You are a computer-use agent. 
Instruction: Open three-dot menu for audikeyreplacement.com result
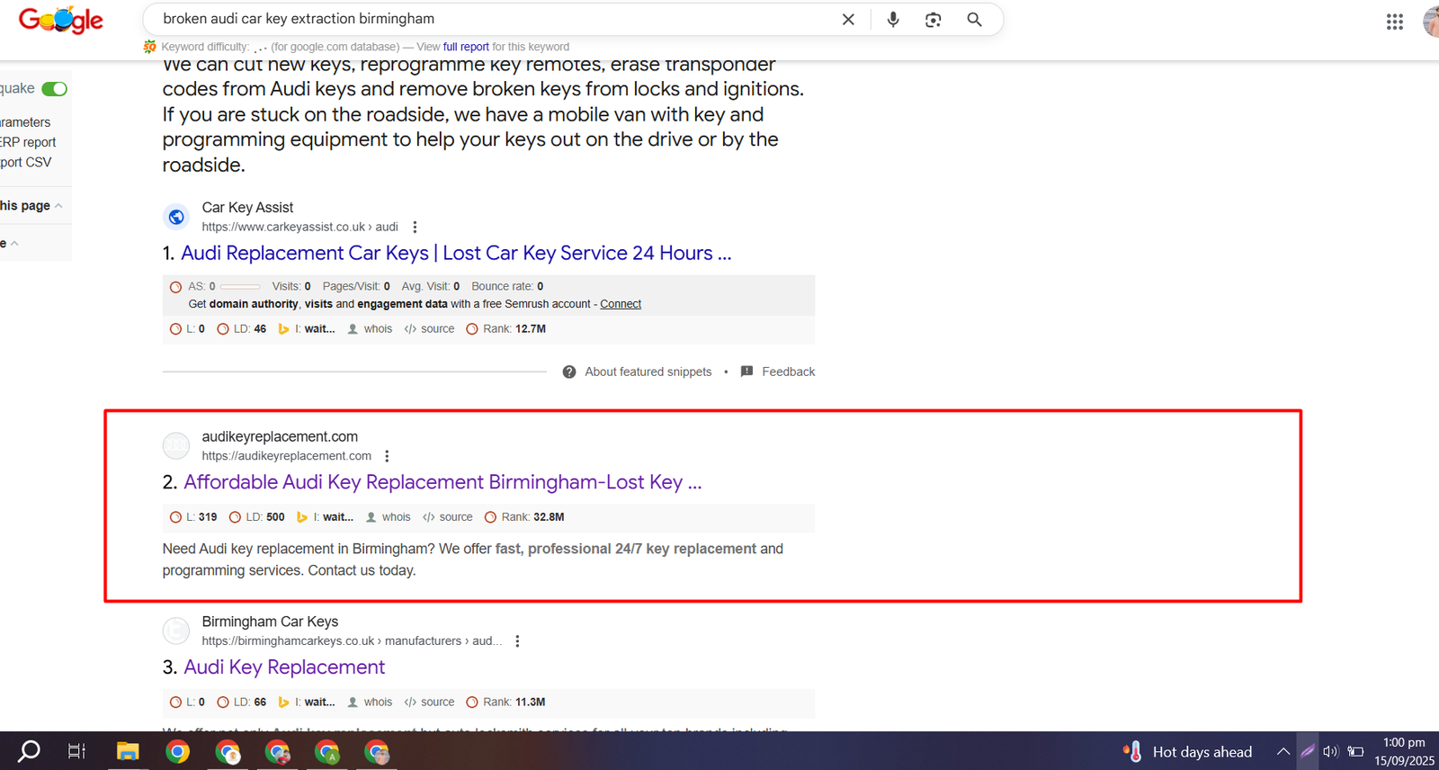click(387, 456)
